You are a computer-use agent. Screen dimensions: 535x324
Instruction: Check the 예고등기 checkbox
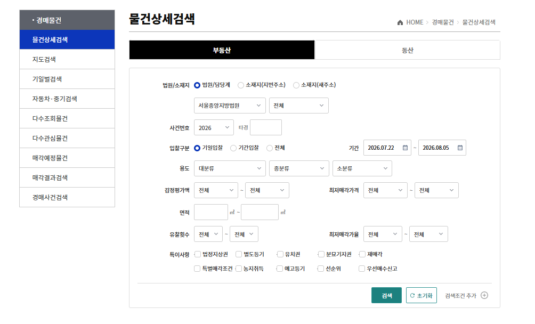coord(280,269)
